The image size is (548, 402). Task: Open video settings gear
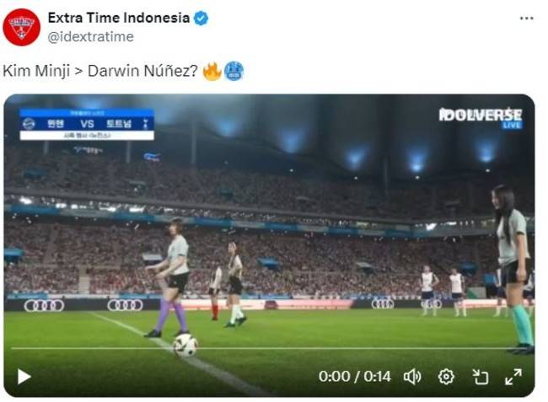[446, 377]
